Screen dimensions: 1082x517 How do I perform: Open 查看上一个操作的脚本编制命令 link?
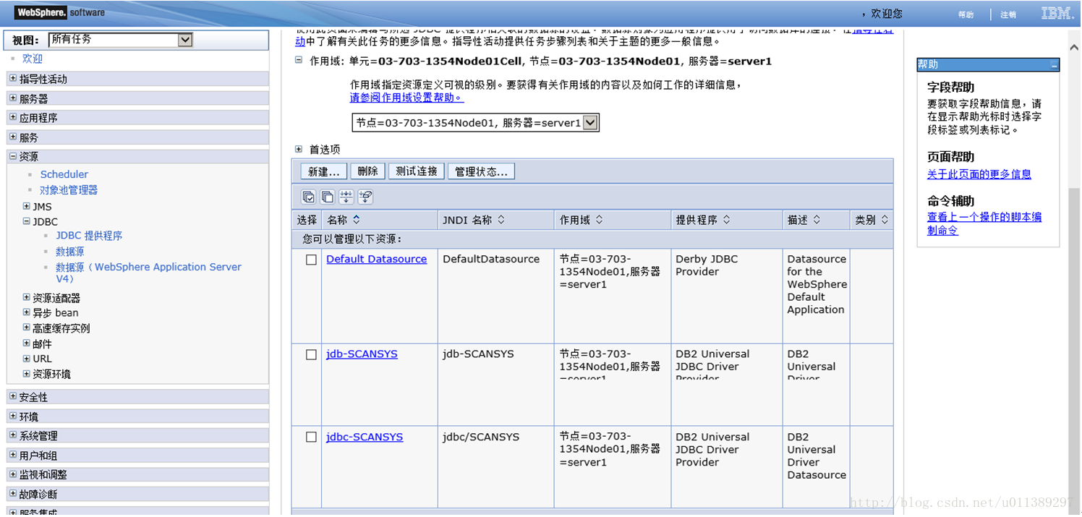(984, 223)
